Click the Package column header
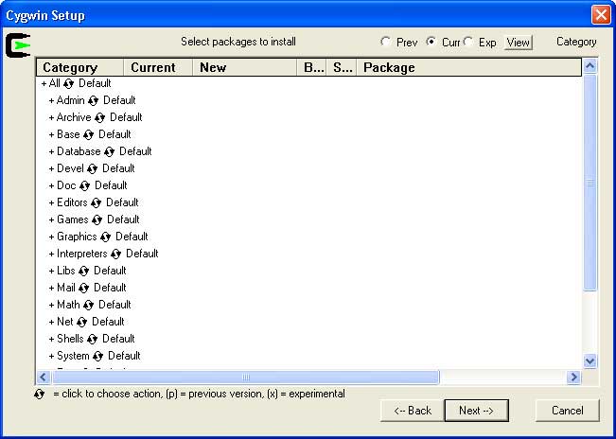The width and height of the screenshot is (616, 439). coord(468,67)
